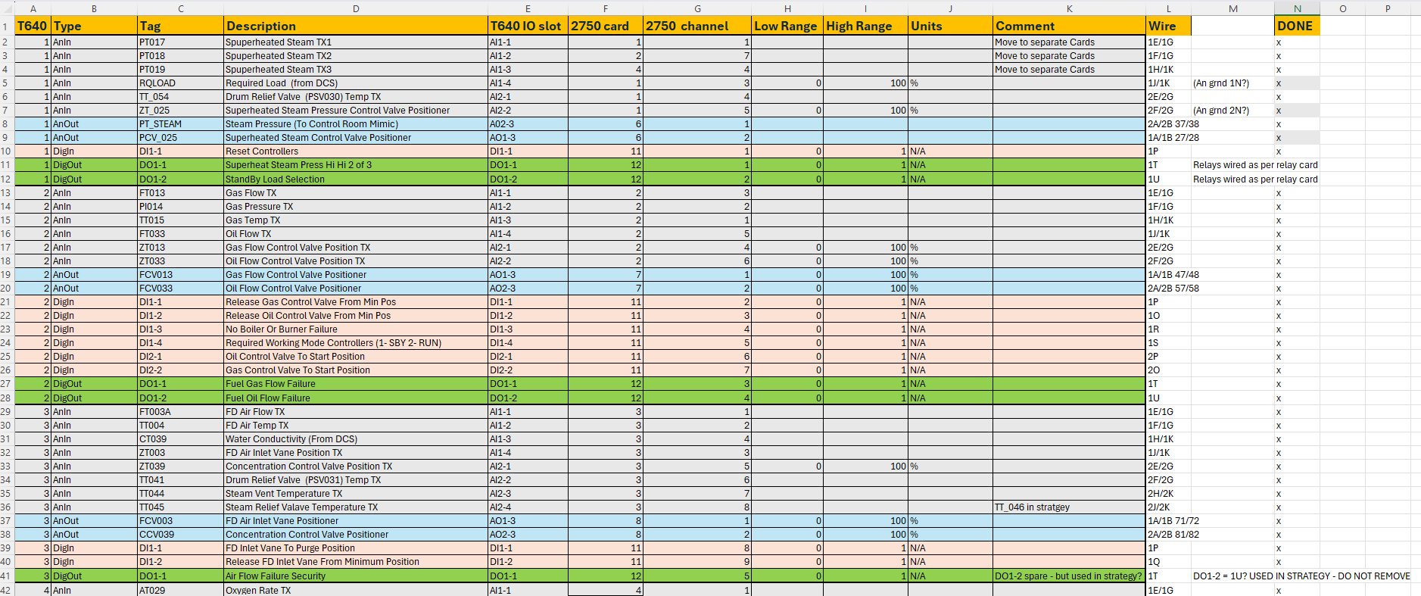Click the DONE header cell

1296,26
